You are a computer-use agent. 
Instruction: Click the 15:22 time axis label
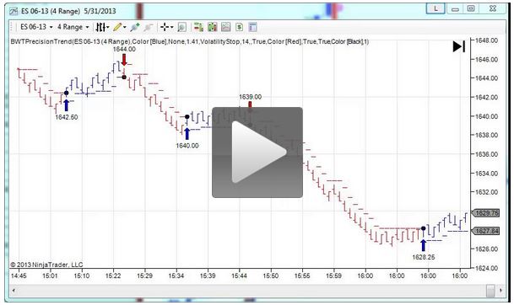point(113,276)
